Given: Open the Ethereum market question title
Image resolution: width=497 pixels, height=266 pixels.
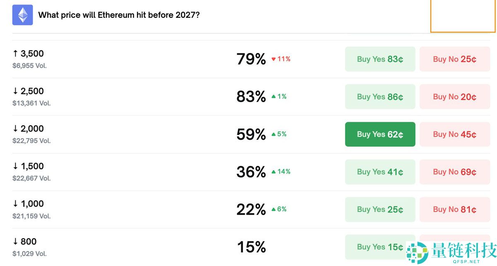Looking at the screenshot, I should click(x=118, y=15).
